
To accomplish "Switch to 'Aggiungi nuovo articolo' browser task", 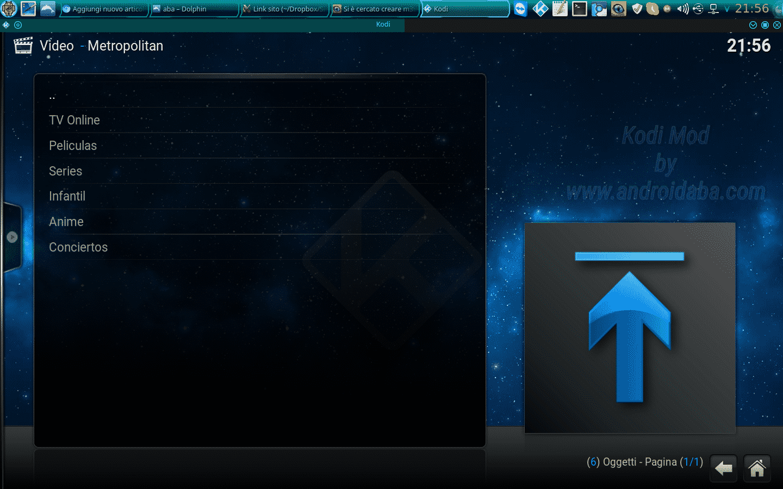I will (103, 9).
